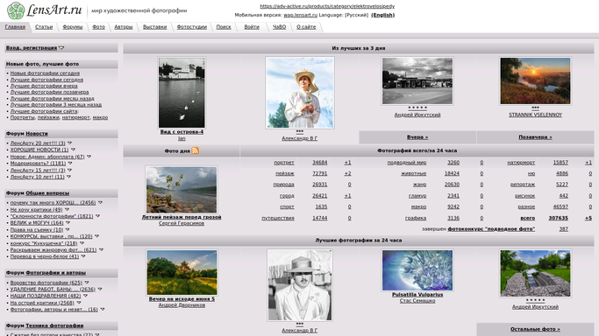This screenshot has width=599, height=336.
Task: Expand arrow next to ЛенсАрту 20 лет!!! (3)
Action: [x=69, y=143]
